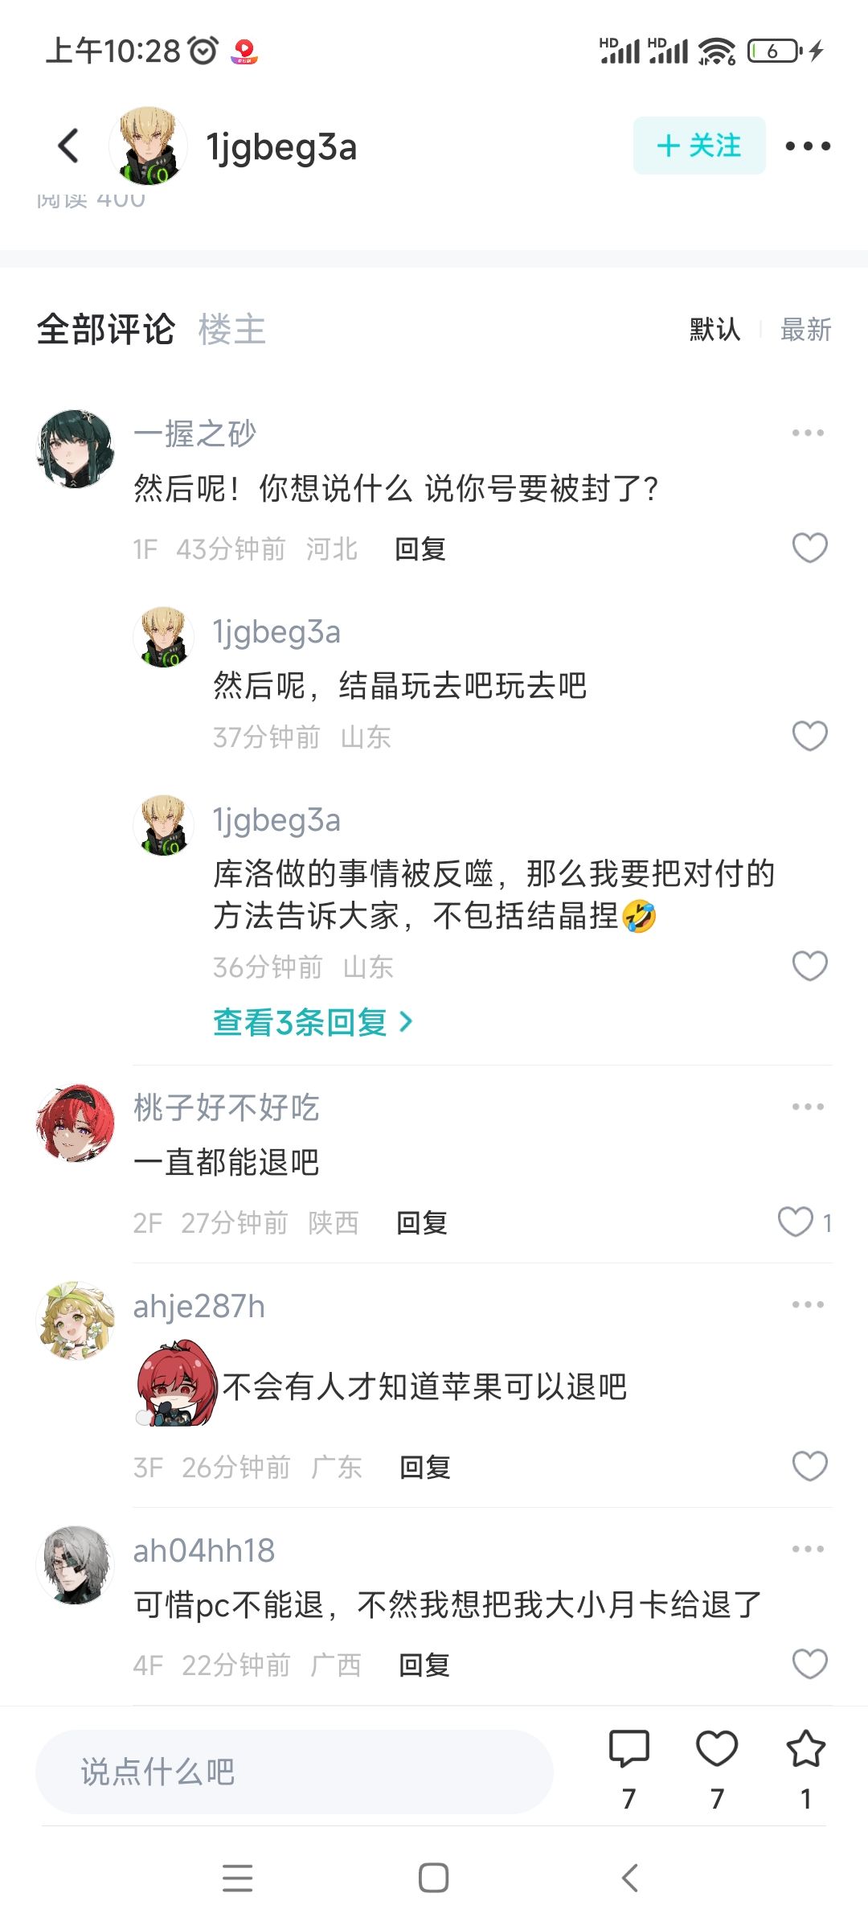This screenshot has height=1930, width=868.
Task: Open more options on ah04hh18's comment
Action: coord(808,1549)
